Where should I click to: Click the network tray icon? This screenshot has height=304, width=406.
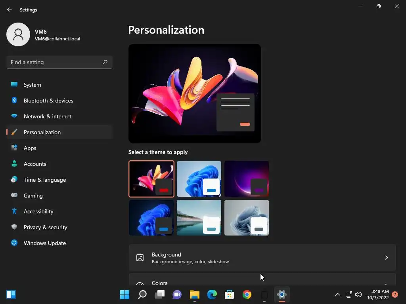coord(349,294)
